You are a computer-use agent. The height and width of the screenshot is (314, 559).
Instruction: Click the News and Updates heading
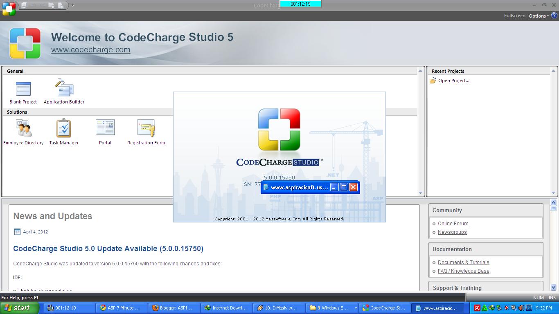click(53, 216)
